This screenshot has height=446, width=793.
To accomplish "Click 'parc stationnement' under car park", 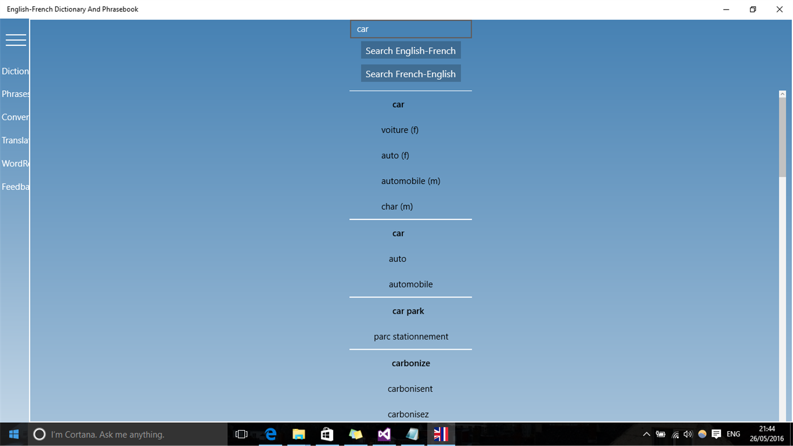I will [x=410, y=336].
